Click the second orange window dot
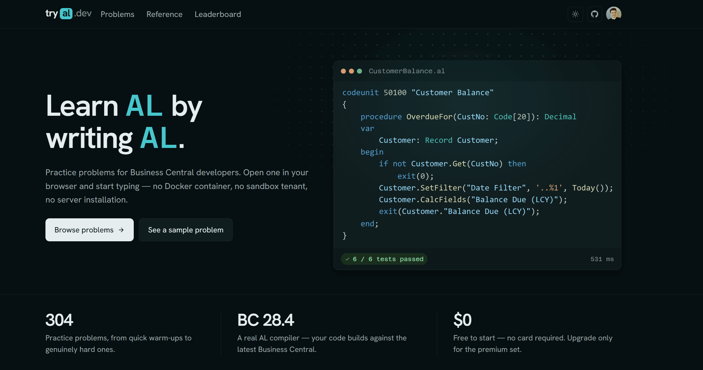 click(351, 71)
